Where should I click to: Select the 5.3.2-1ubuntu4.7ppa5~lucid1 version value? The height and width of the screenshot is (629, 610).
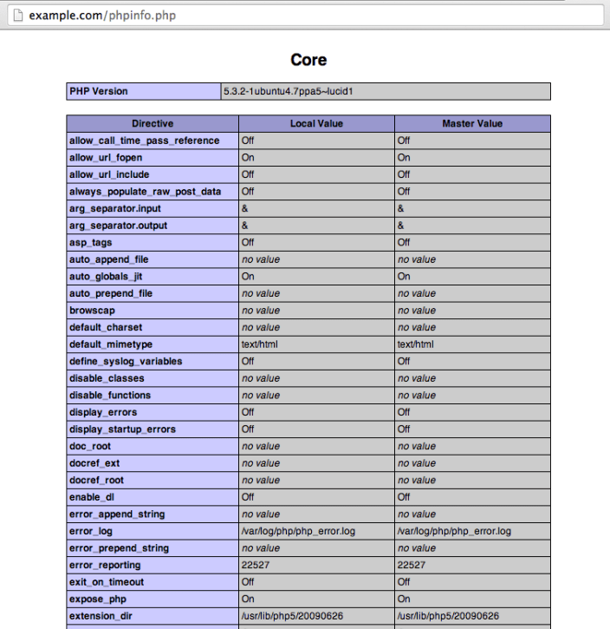coord(288,91)
